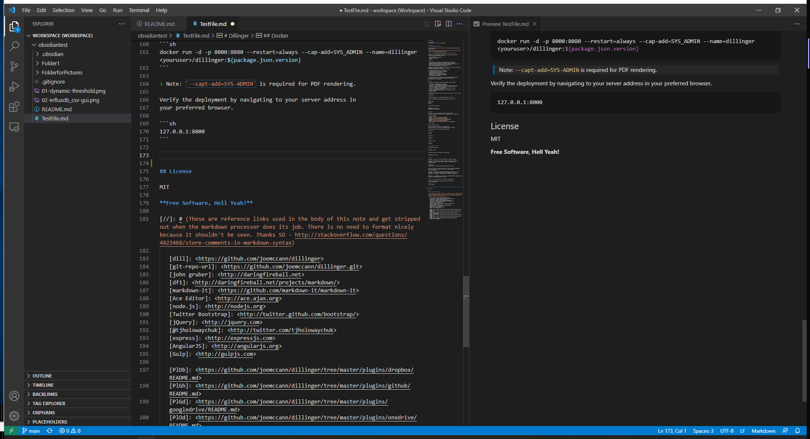Click the main branch indicator

(x=31, y=431)
